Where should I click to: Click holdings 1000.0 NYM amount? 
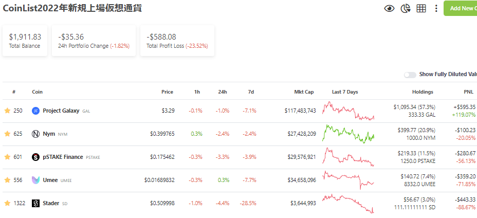(x=421, y=138)
